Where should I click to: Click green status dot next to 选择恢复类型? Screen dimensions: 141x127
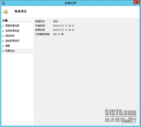3,31
